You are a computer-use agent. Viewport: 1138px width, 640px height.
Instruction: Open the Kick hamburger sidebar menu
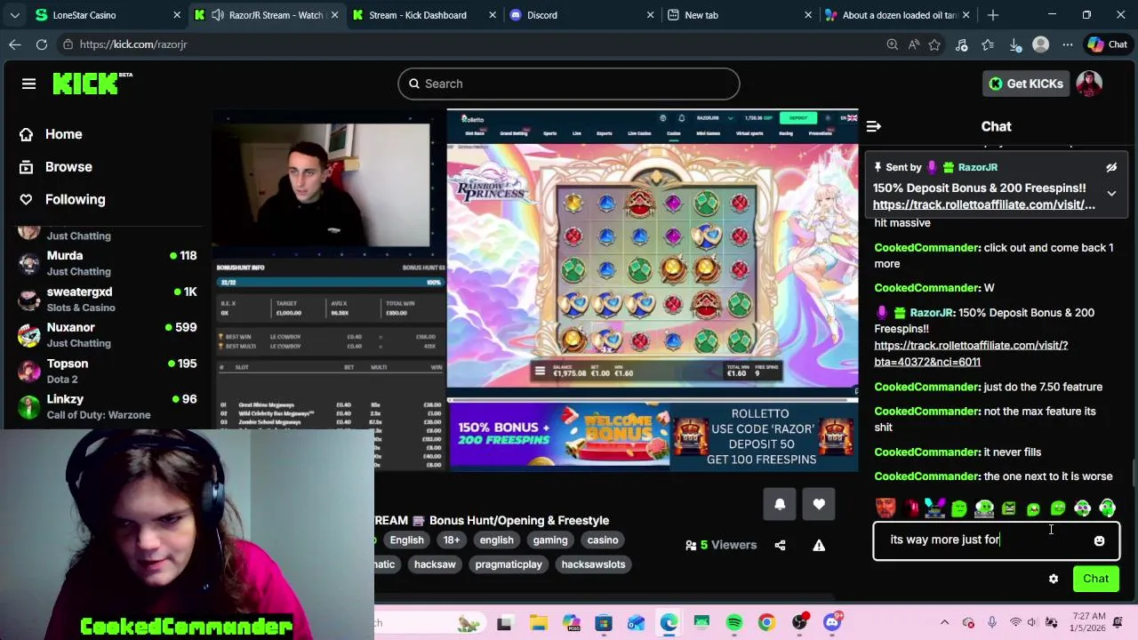pyautogui.click(x=28, y=84)
